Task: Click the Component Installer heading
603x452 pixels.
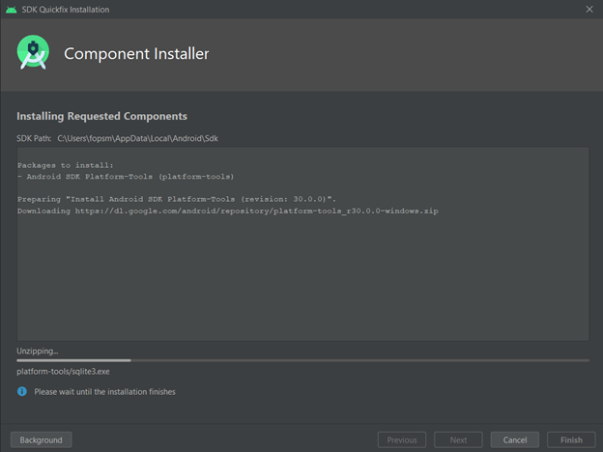Action: pyautogui.click(x=136, y=54)
